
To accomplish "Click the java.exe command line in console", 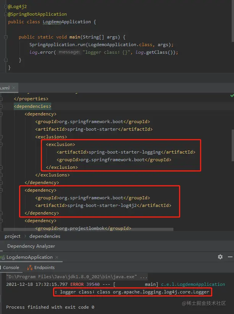I will (77, 277).
